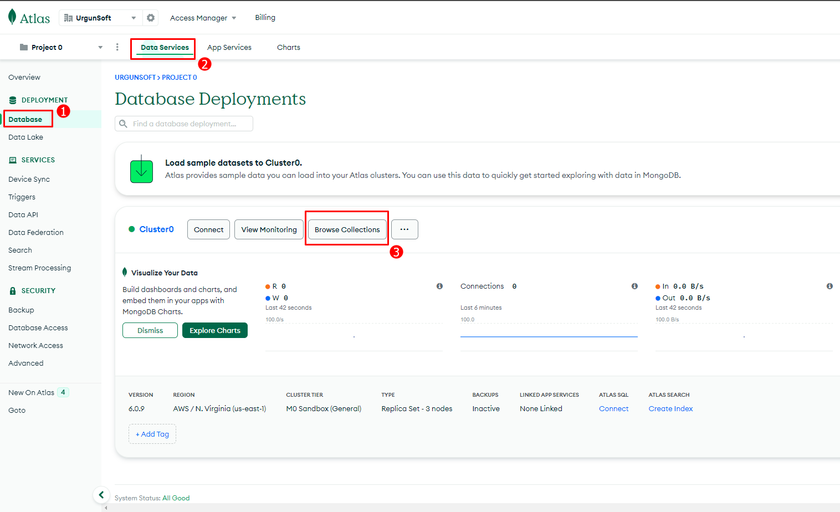This screenshot has height=512, width=840.
Task: Switch to the Charts tab
Action: click(289, 48)
